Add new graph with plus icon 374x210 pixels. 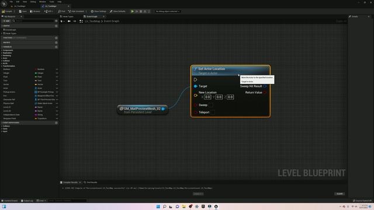click(56, 26)
